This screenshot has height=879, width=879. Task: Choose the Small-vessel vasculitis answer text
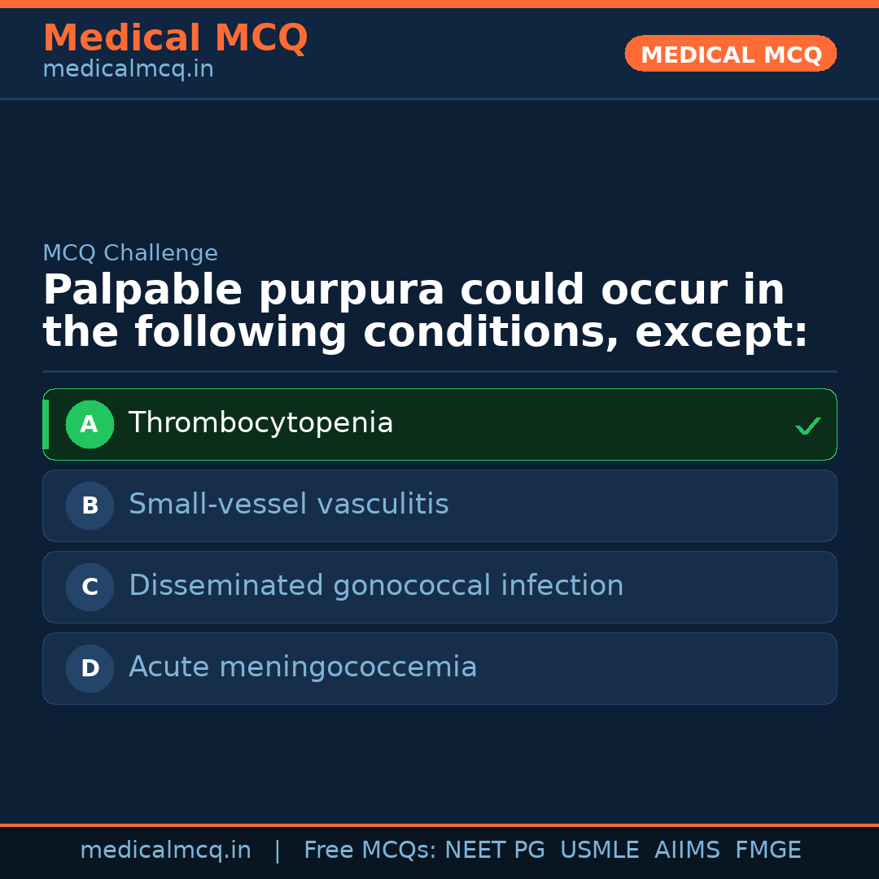288,505
